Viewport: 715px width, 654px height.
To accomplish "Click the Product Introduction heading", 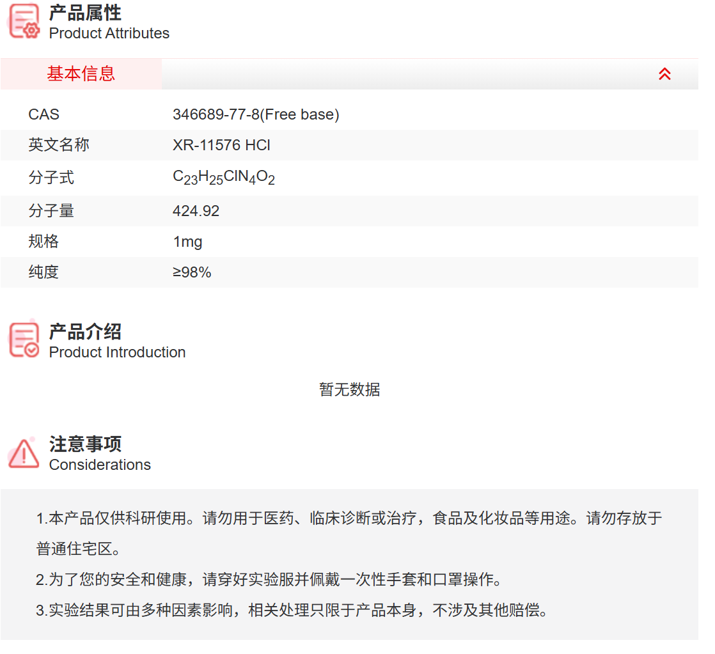I will (117, 352).
